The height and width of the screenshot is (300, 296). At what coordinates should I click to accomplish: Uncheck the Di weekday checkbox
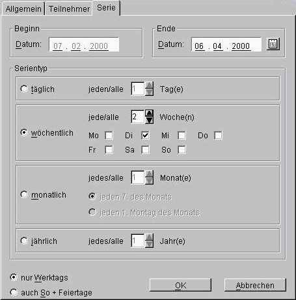145,135
